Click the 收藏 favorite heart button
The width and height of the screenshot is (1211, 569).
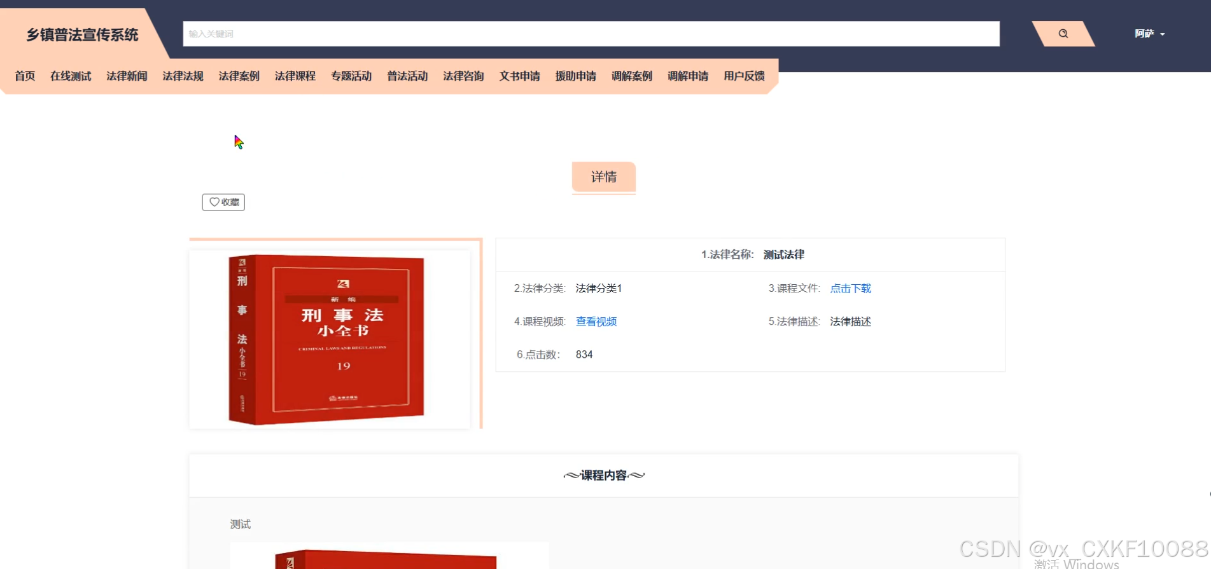tap(223, 202)
